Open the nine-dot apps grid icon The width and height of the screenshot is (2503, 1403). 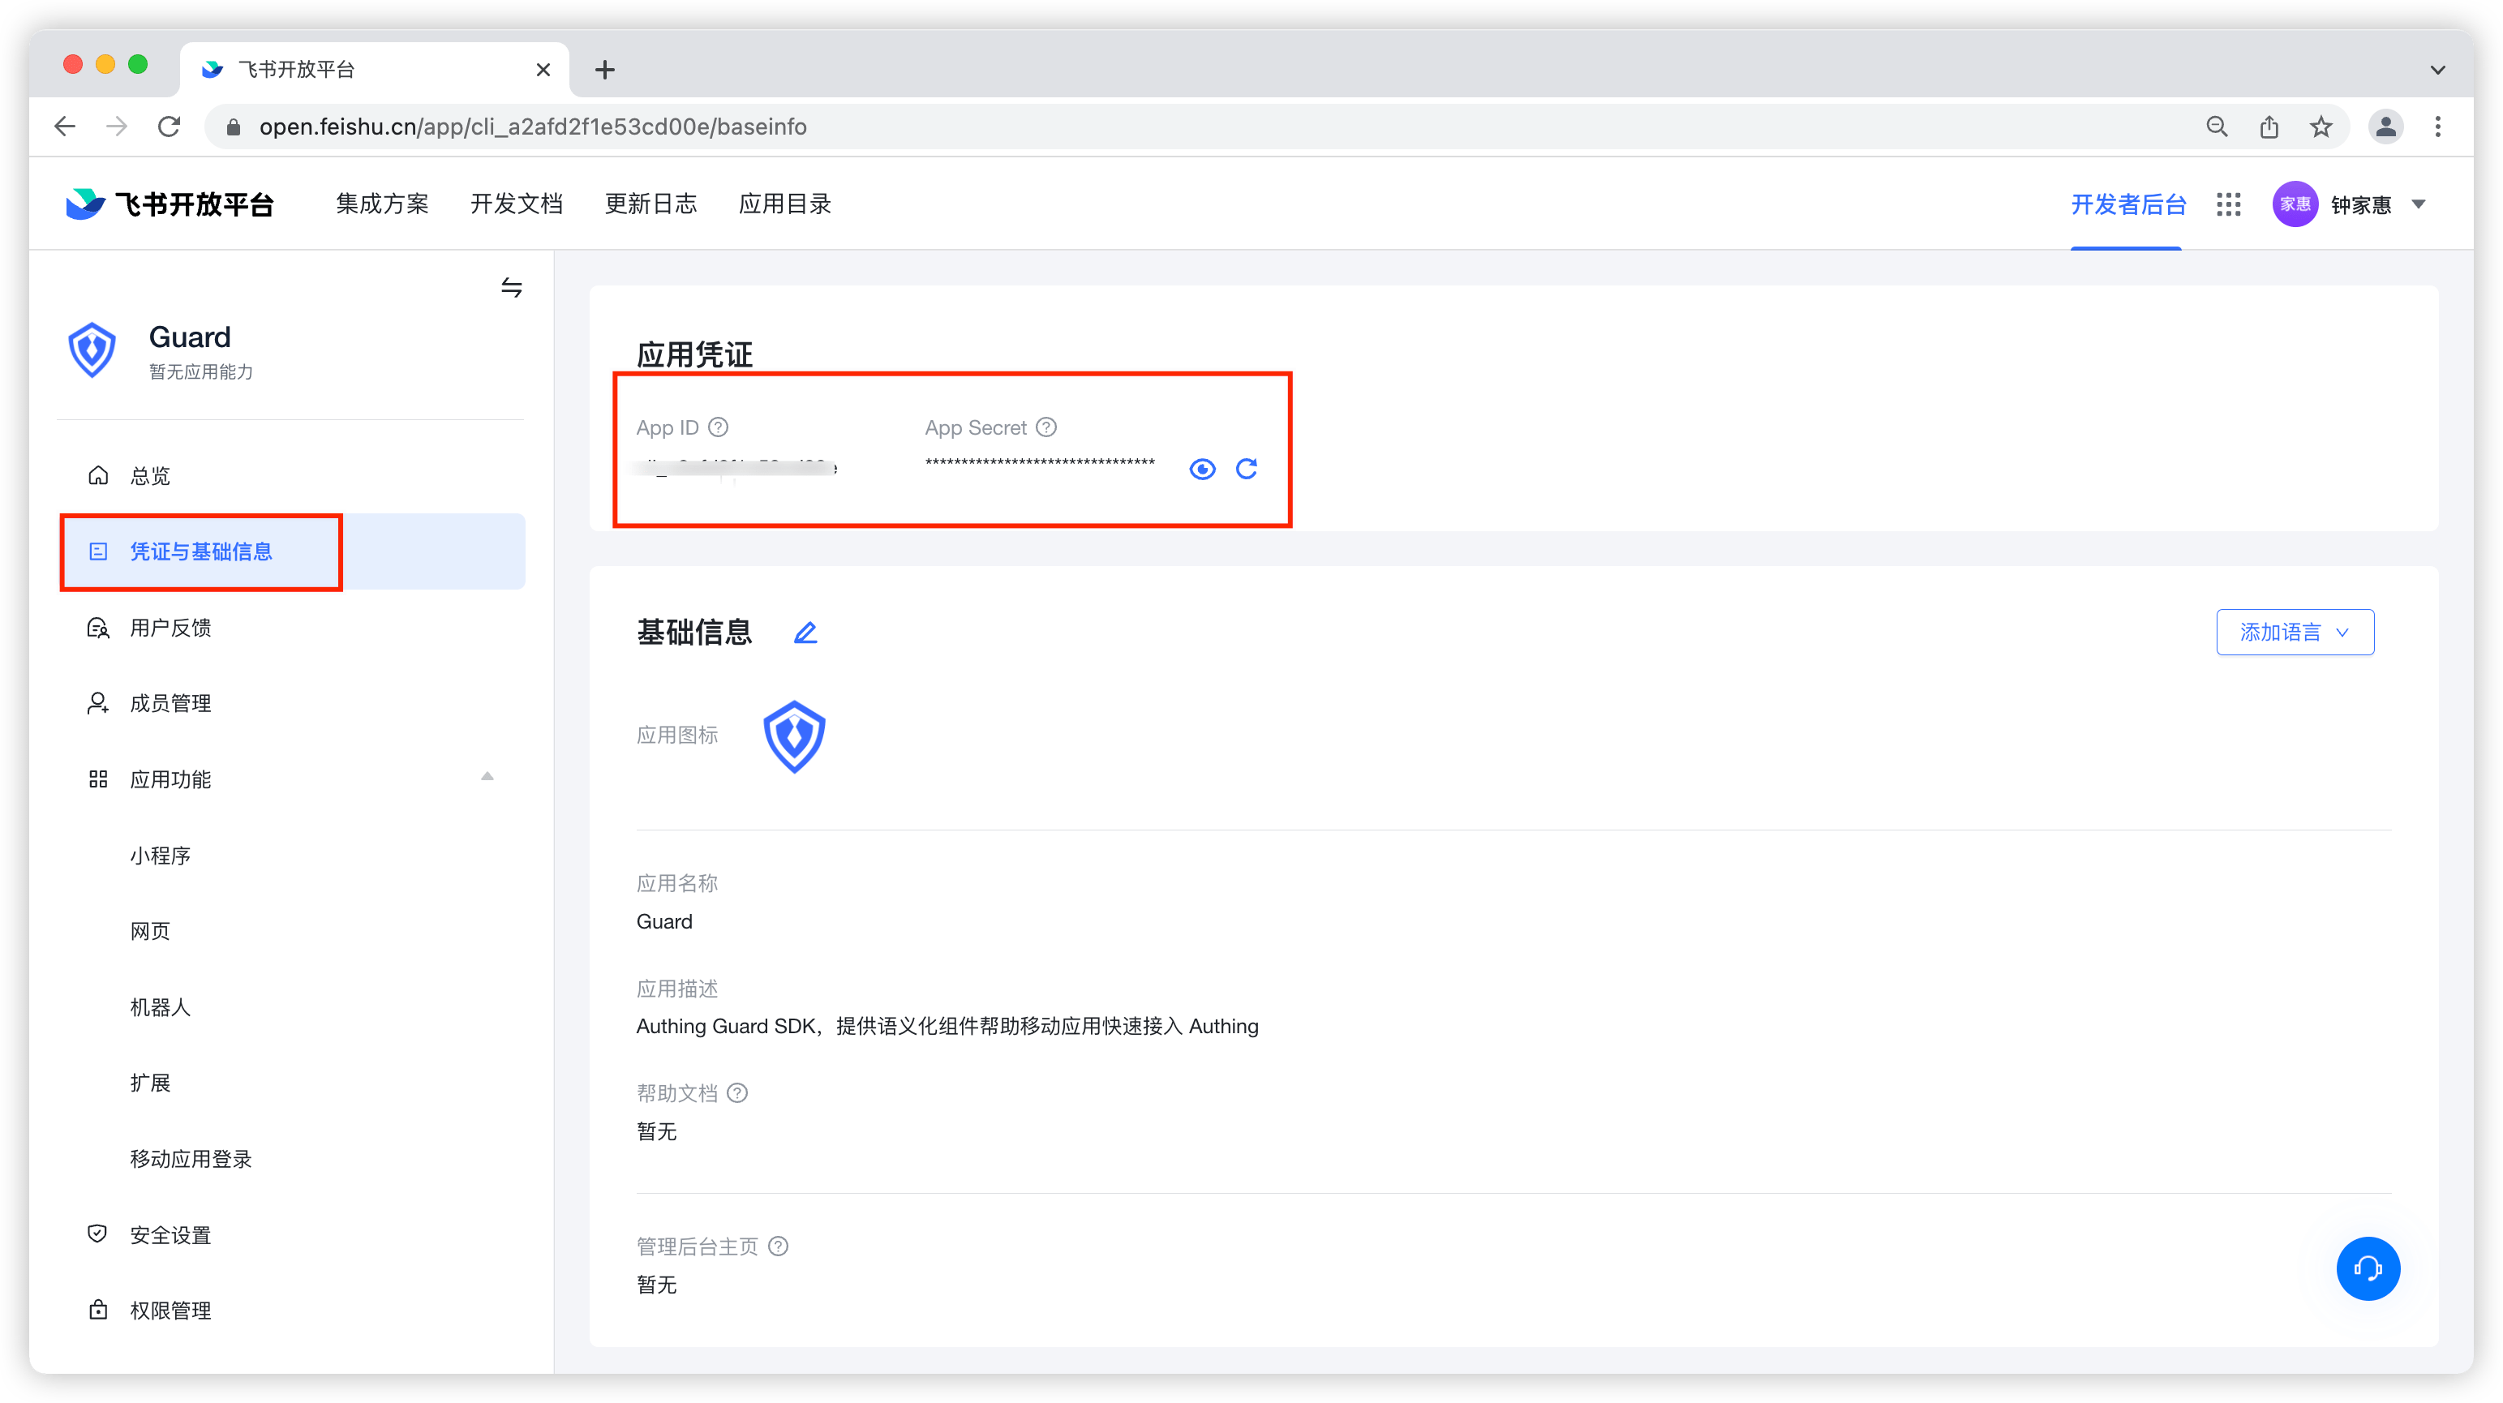(2228, 204)
